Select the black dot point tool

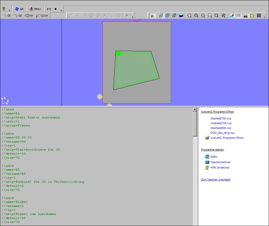55,9
